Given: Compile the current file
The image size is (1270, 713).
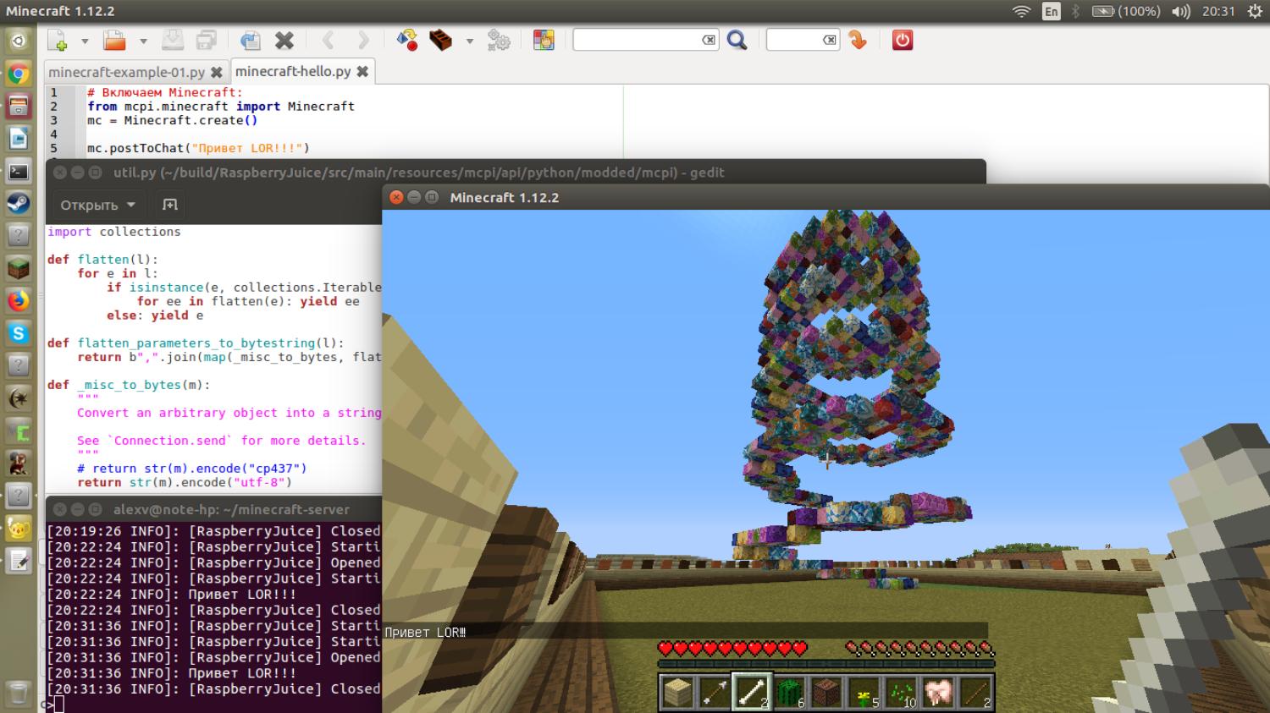Looking at the screenshot, I should pyautogui.click(x=407, y=40).
